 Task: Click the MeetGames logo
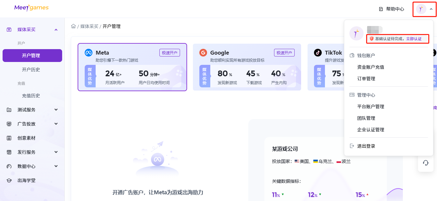coord(31,8)
